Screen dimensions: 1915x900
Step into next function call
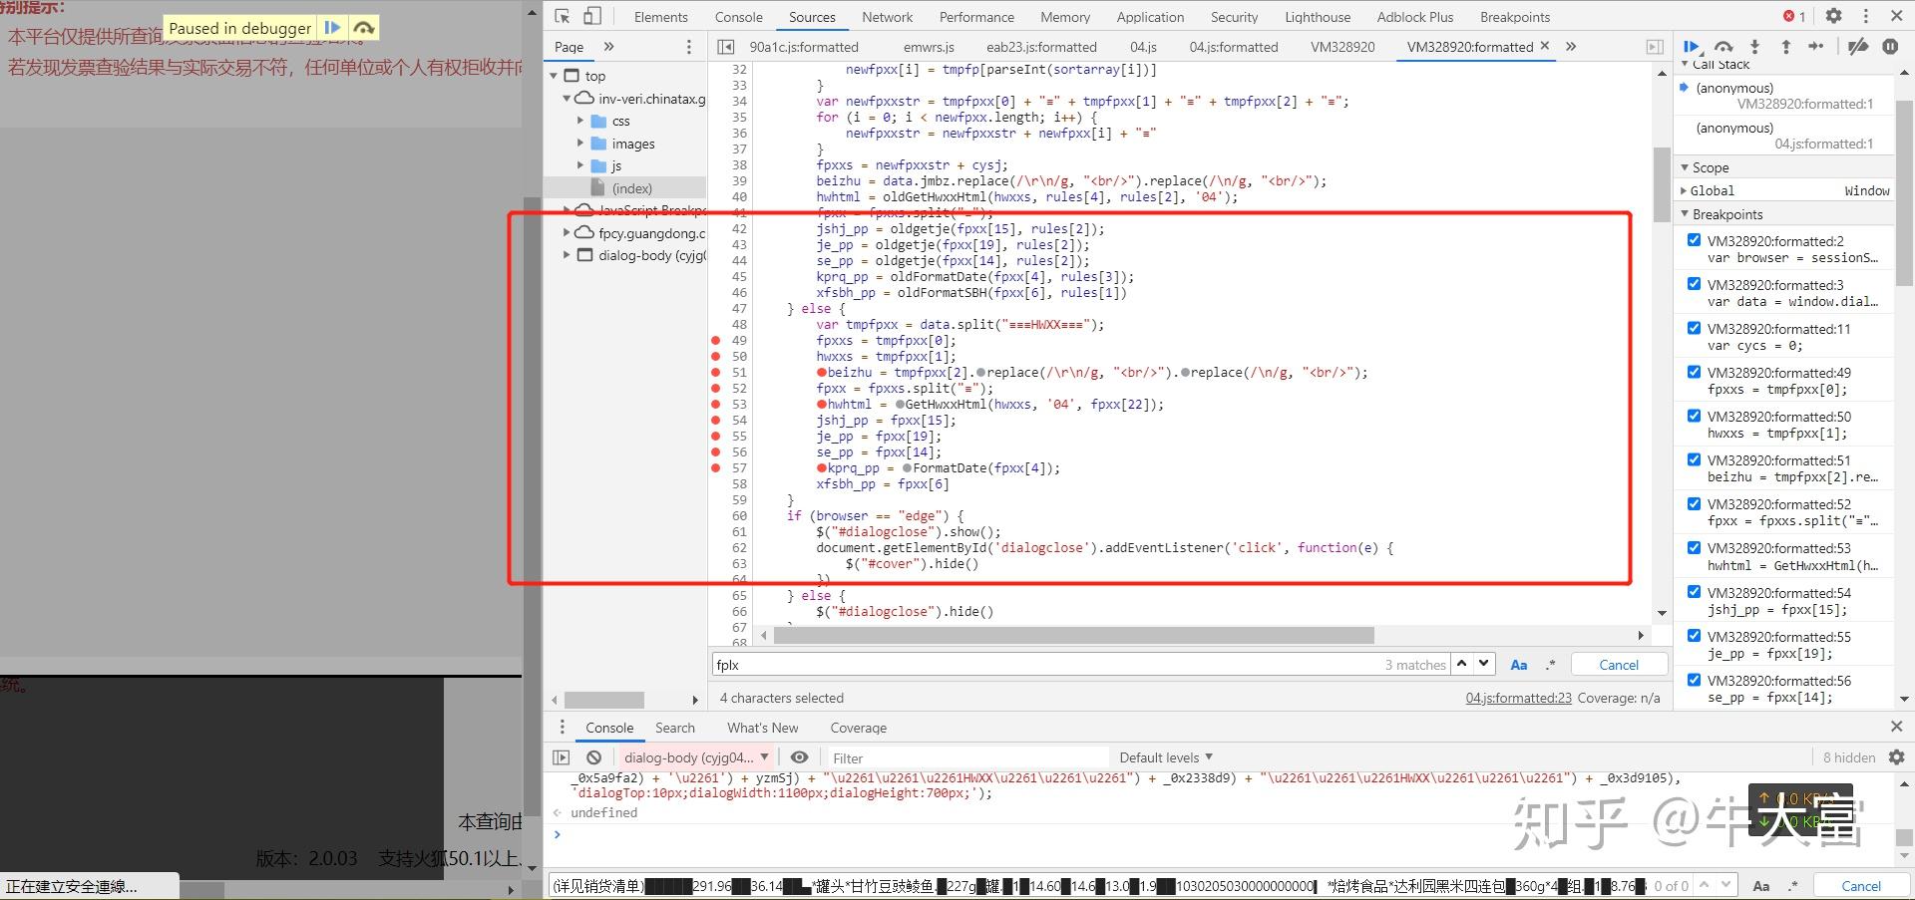click(x=1754, y=47)
